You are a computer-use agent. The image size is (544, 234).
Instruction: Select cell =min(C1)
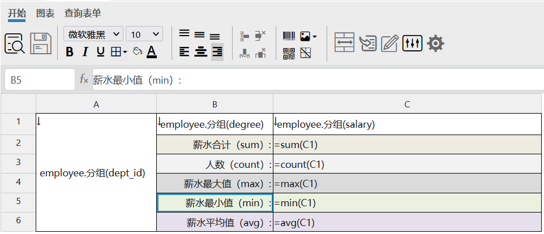408,203
